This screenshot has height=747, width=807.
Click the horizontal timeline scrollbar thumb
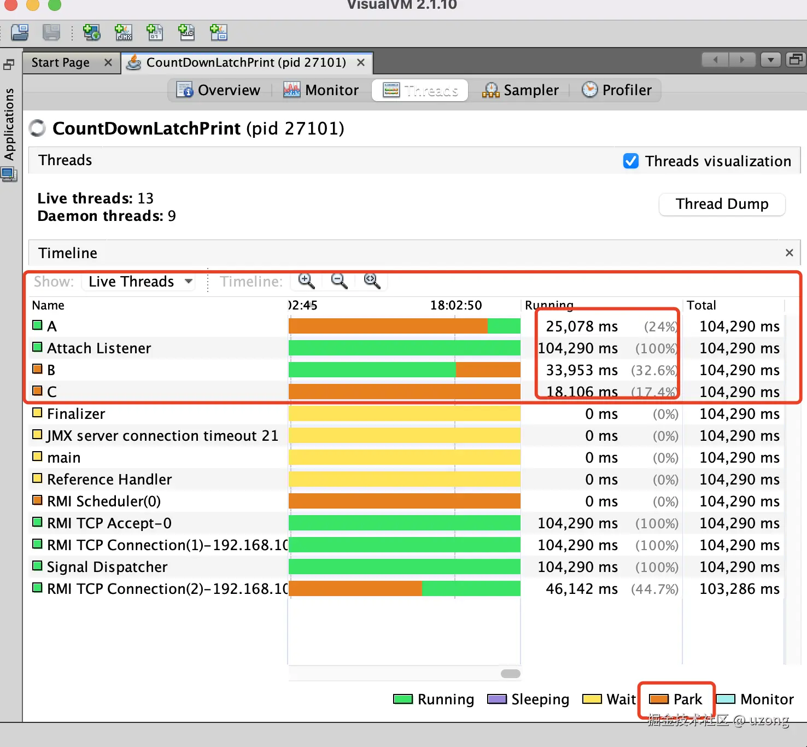[511, 674]
